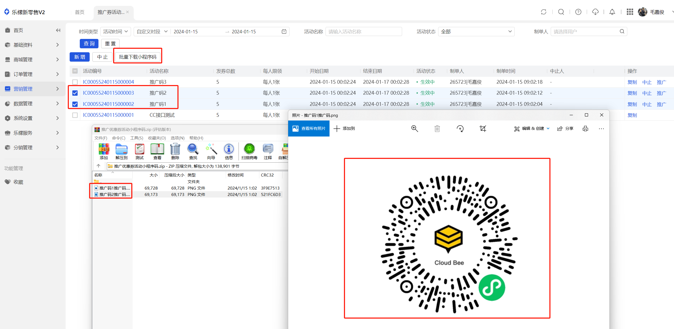The image size is (674, 329).
Task: Click the WinRAR 向导 wand icon
Action: 211,152
